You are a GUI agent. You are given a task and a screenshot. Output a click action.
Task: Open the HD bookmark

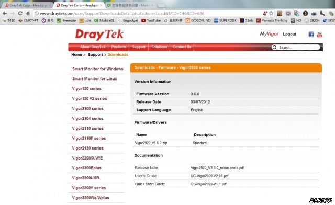click(296, 20)
